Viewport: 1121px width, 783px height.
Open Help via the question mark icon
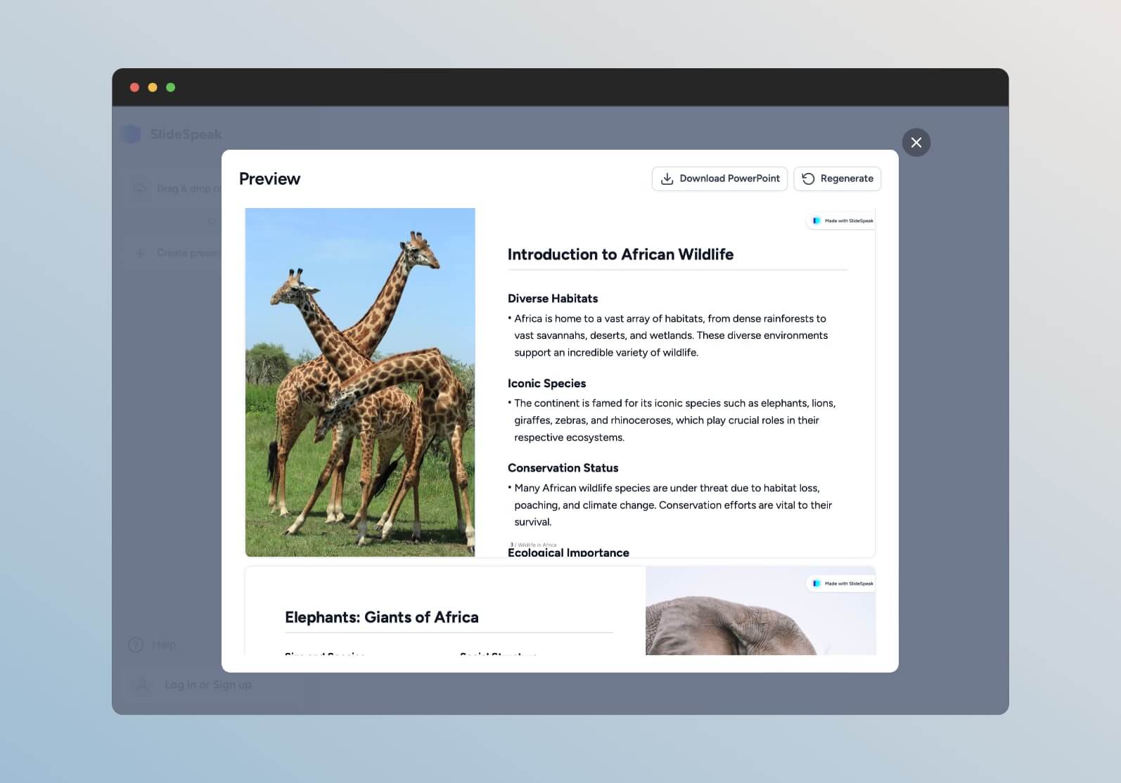pos(136,645)
